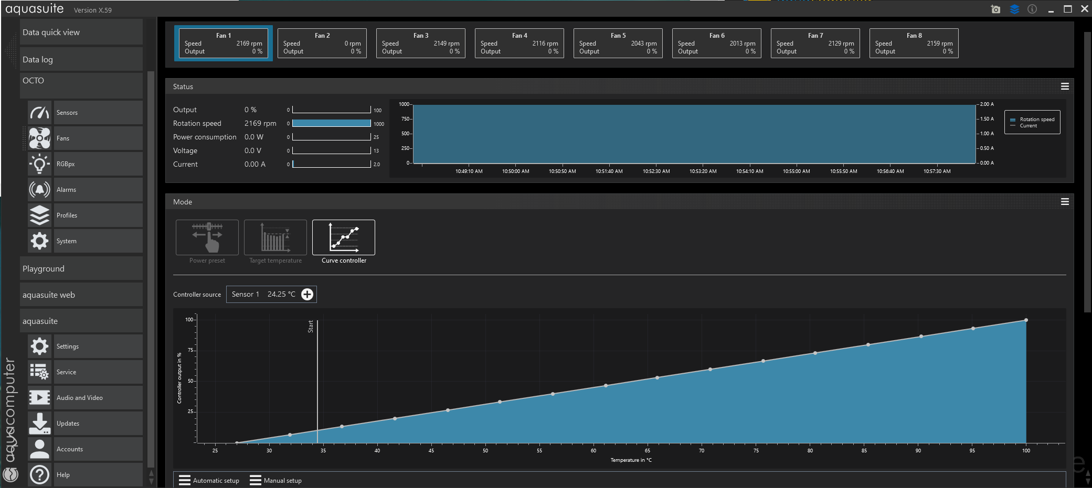Click the curve point at 100 °C
This screenshot has height=488, width=1092.
pos(1026,320)
